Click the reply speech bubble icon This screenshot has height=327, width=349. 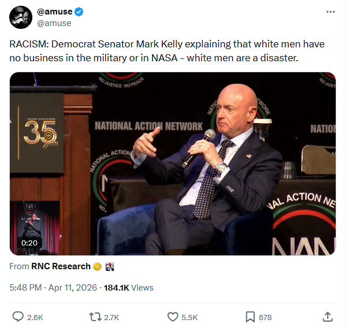coord(18,317)
